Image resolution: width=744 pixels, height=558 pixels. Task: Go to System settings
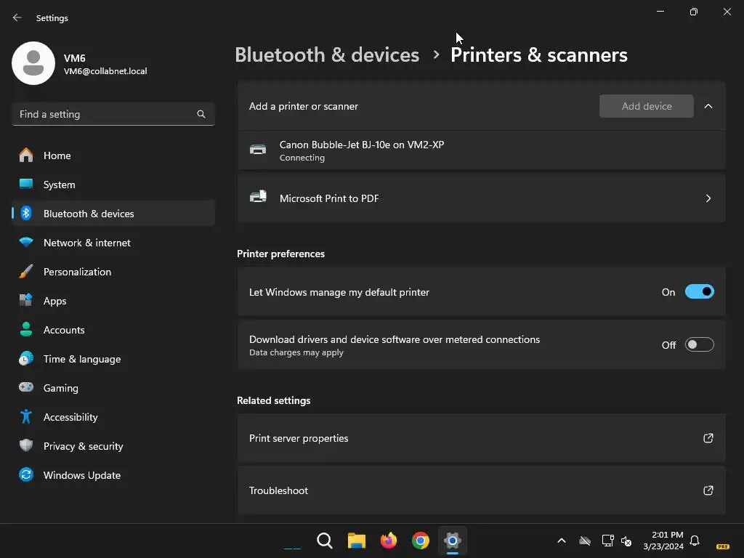(x=113, y=185)
